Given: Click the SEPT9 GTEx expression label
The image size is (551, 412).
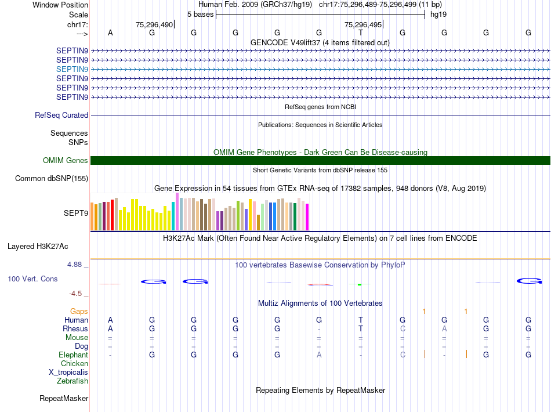Looking at the screenshot, I should coord(76,213).
